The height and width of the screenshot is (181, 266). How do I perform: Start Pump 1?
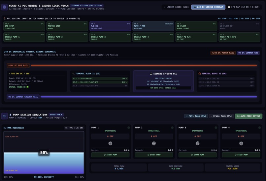click(x=110, y=155)
